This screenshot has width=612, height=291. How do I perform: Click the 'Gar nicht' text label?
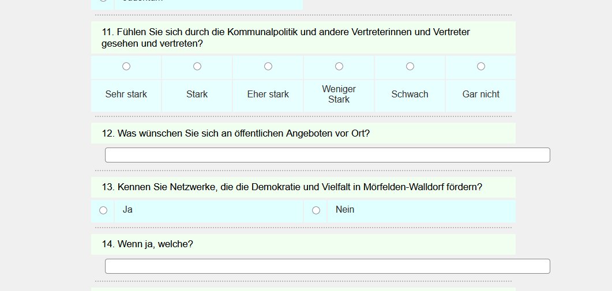(481, 94)
